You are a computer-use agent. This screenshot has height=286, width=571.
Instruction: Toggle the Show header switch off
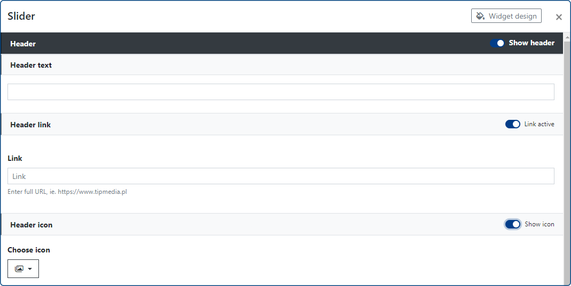pyautogui.click(x=497, y=43)
